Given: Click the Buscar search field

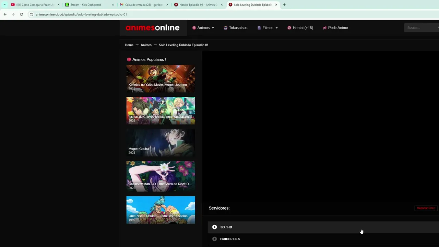Looking at the screenshot, I should (421, 28).
